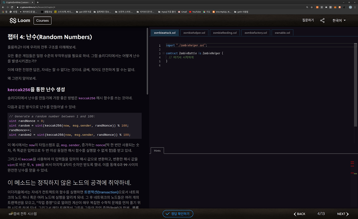Click the orange first extension icon in toolbar
Screen dimensions: 358x219
point(317,7)
